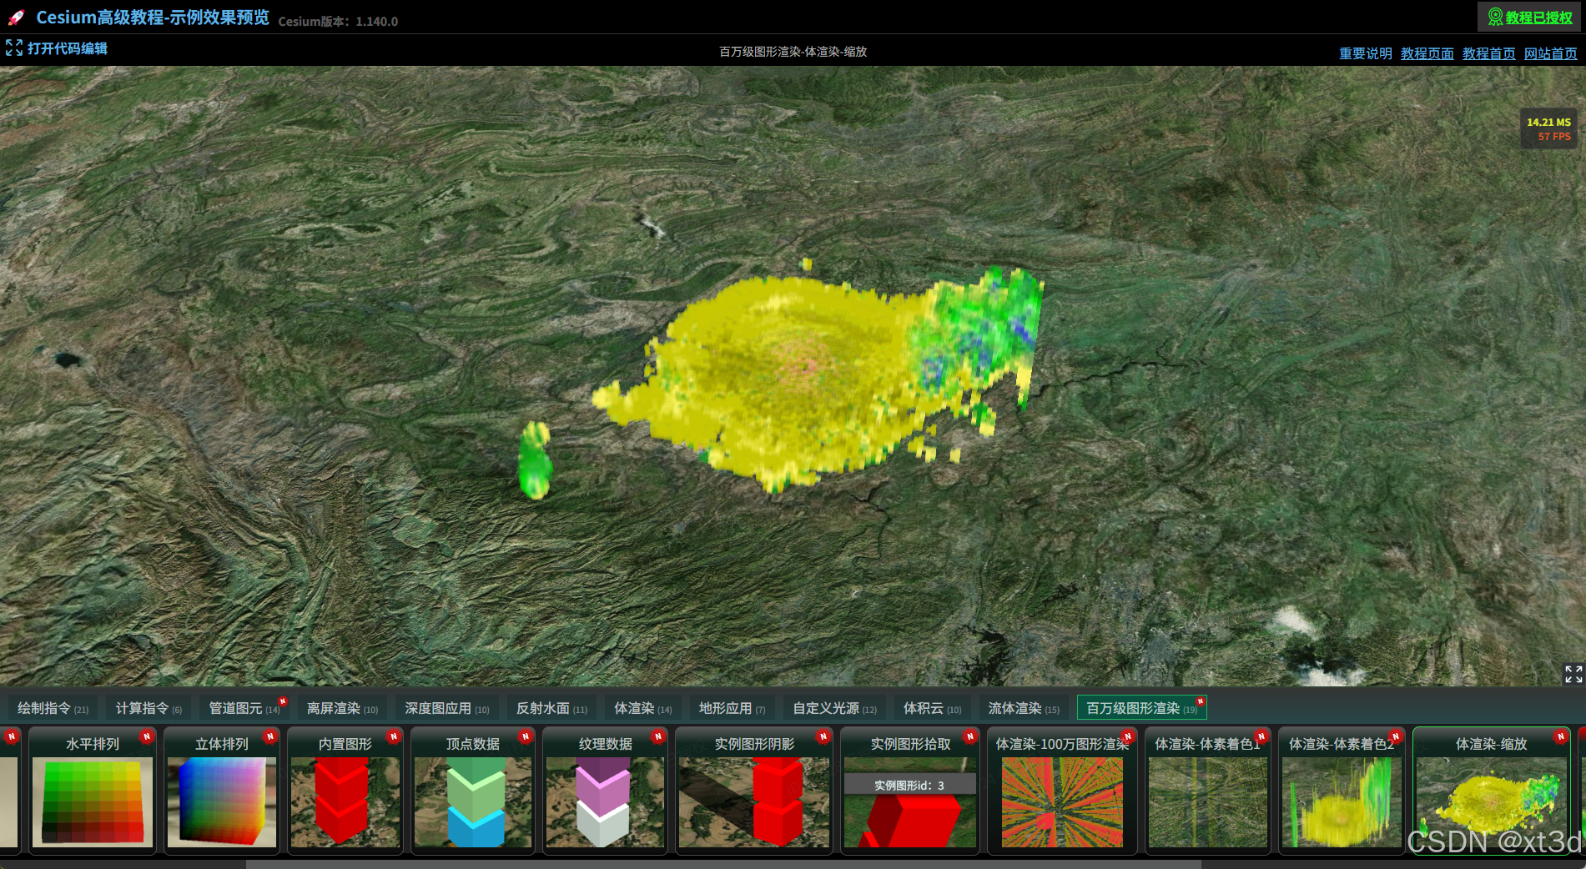The image size is (1586, 869).
Task: Click the 百万级图形渲染-体渲染-缩放 example title
Action: click(793, 52)
